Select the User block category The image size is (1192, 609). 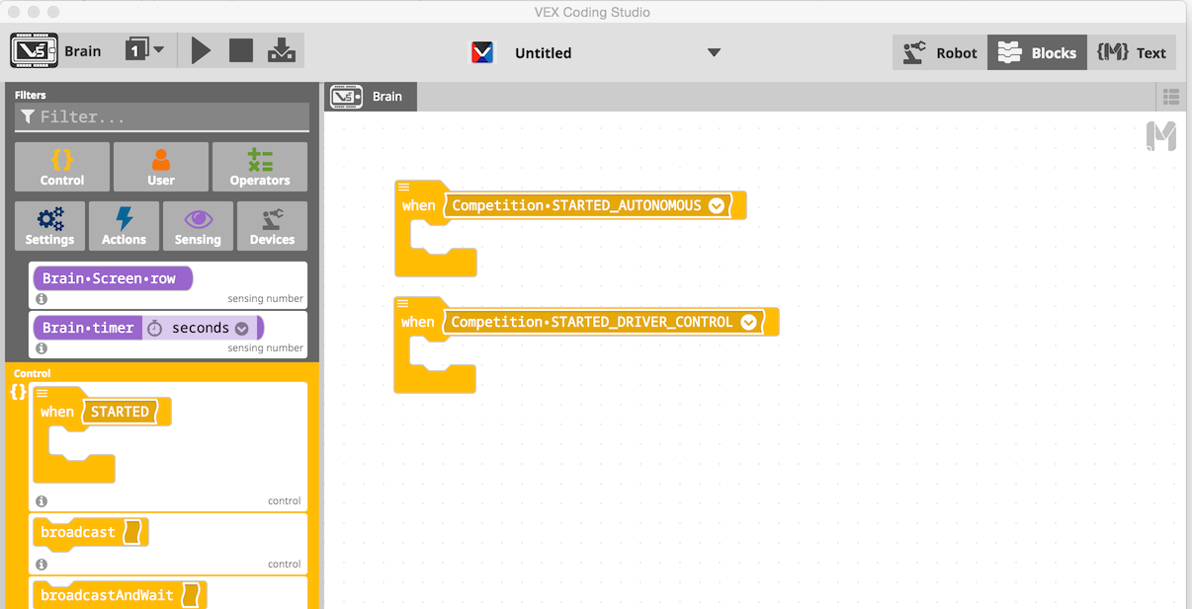(x=161, y=167)
